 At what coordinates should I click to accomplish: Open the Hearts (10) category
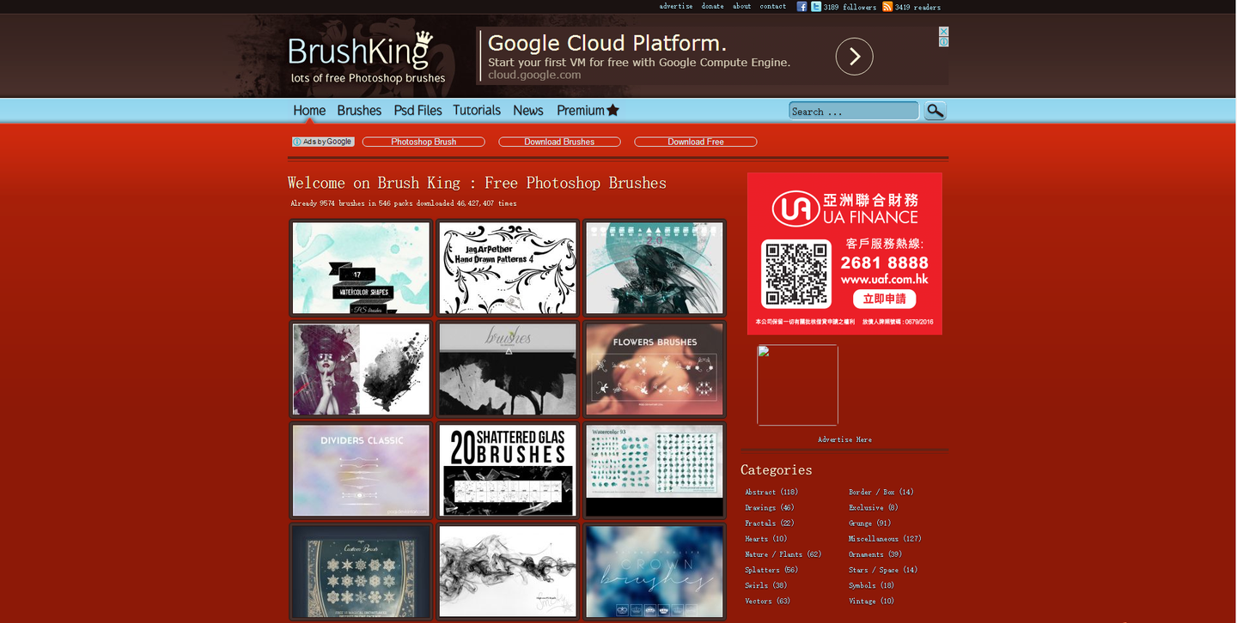[x=766, y=539]
